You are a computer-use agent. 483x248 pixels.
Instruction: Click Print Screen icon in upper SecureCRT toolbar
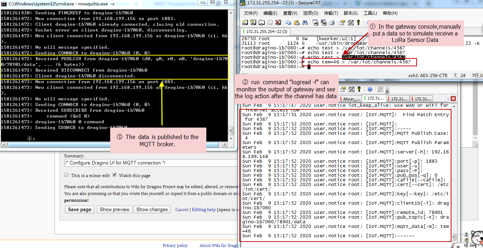(x=315, y=23)
